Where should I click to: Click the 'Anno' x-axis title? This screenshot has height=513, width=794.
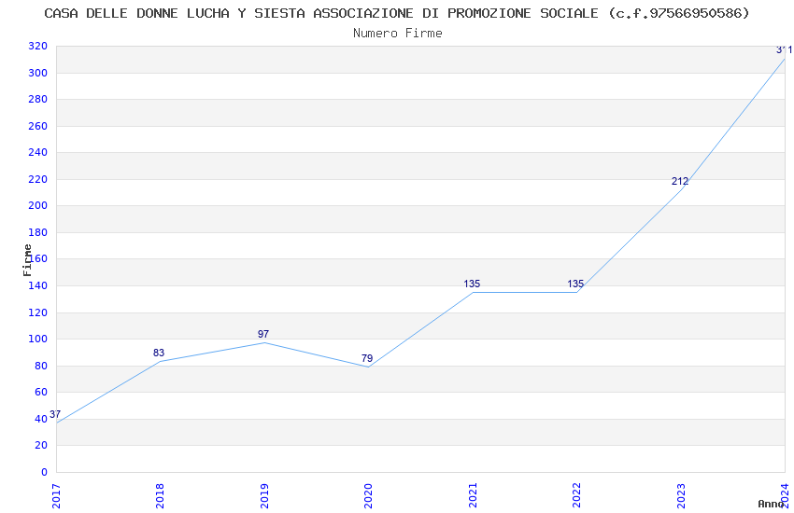point(771,504)
